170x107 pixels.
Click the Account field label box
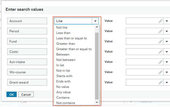click(x=27, y=21)
